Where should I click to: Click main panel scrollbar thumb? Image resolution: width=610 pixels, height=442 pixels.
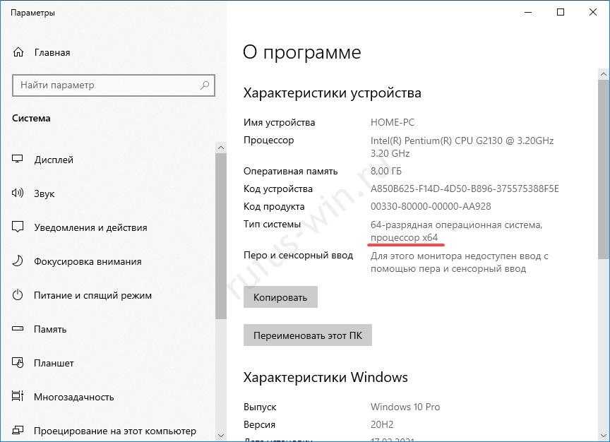(604, 169)
